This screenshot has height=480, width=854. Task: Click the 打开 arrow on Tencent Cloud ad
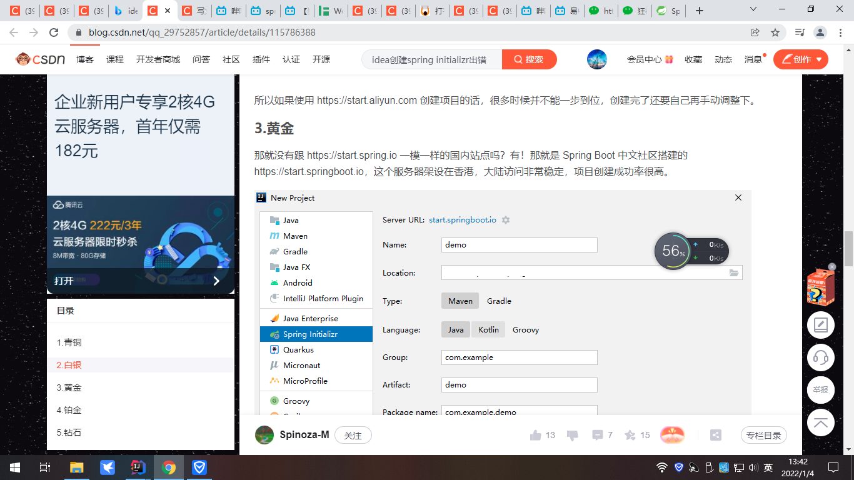coord(216,281)
